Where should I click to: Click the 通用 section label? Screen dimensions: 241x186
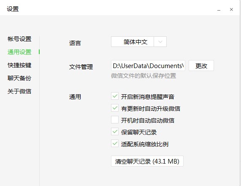coord(75,97)
